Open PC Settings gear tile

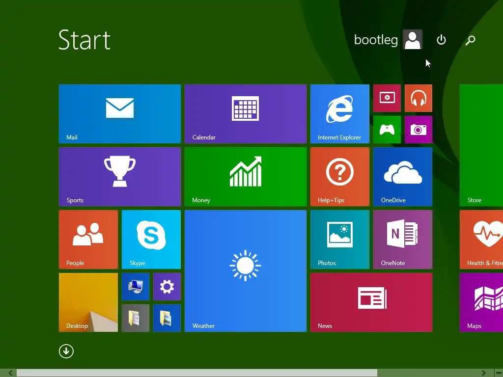167,287
